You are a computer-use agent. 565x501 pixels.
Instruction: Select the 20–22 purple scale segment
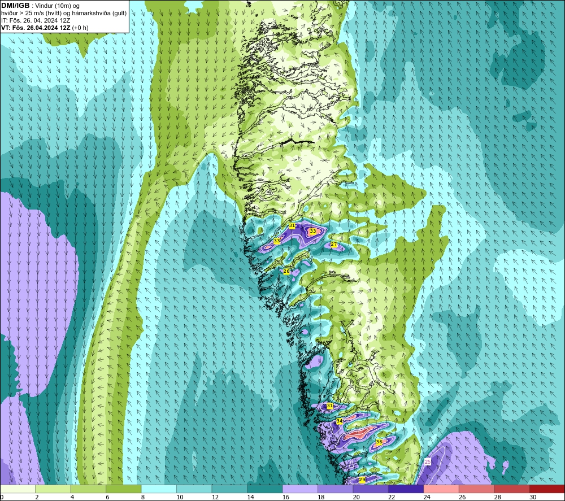click(371, 489)
